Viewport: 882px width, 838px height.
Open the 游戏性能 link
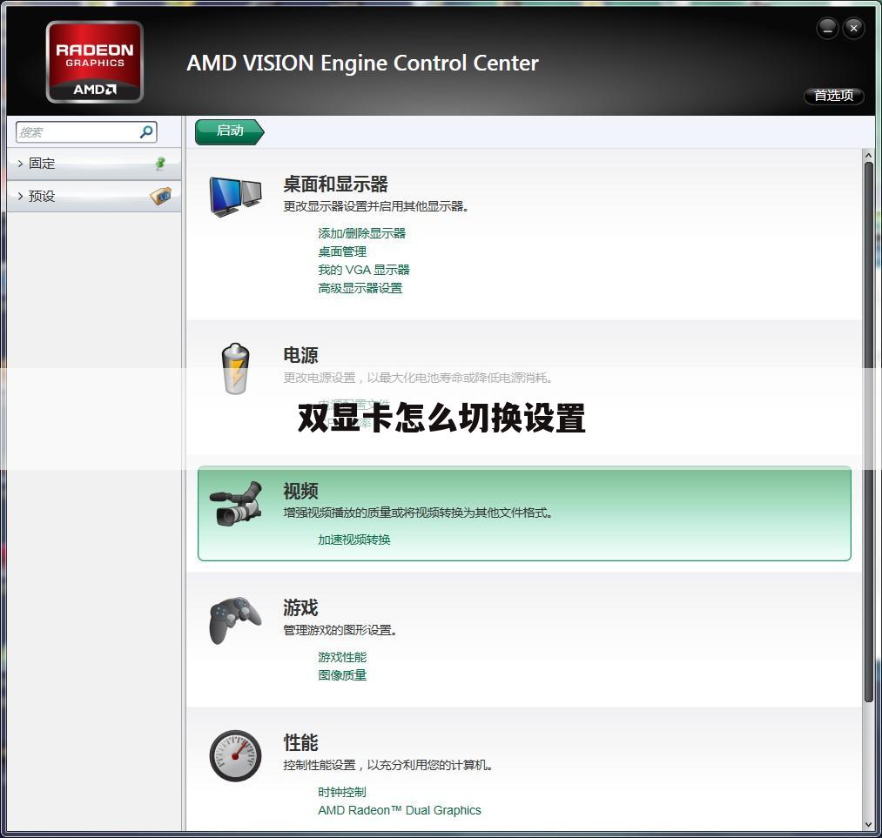click(x=342, y=657)
